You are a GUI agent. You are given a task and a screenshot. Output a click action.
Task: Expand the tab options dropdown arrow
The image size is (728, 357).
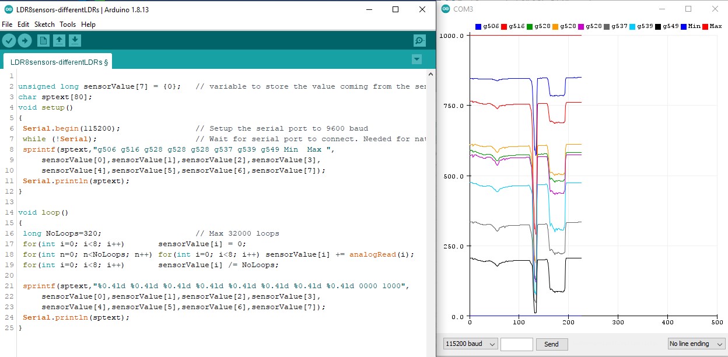click(416, 59)
